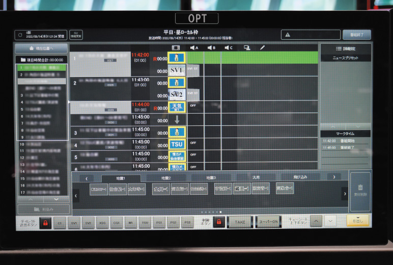Click the pencil edit icon in header
393x265 pixels.
coord(263,47)
